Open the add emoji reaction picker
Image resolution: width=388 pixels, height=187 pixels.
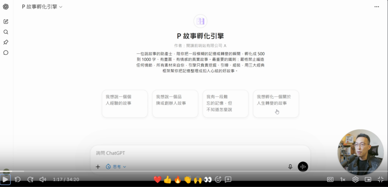(218, 179)
